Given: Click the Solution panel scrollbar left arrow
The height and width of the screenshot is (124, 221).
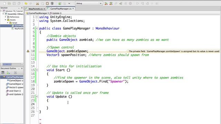Looking at the screenshot, I should click(x=1, y=64).
